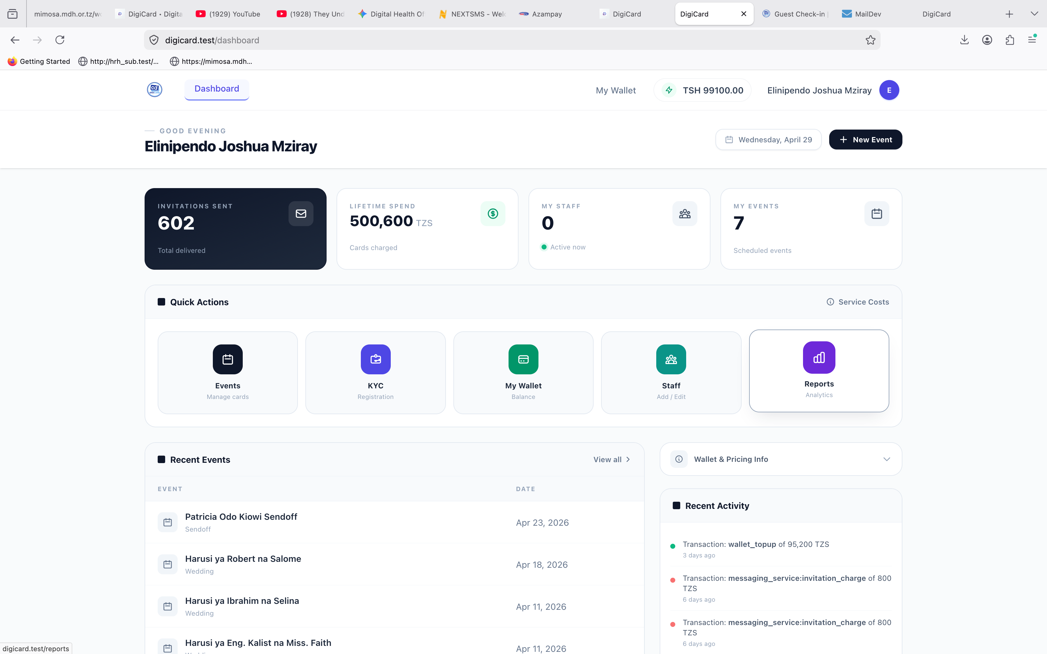The height and width of the screenshot is (654, 1047).
Task: Click View all recent events
Action: [x=612, y=459]
